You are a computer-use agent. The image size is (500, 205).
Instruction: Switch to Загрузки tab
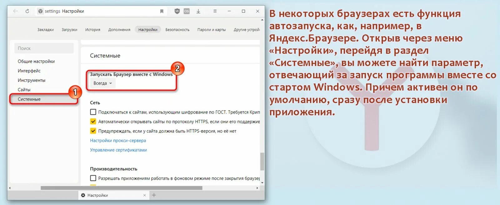69,30
